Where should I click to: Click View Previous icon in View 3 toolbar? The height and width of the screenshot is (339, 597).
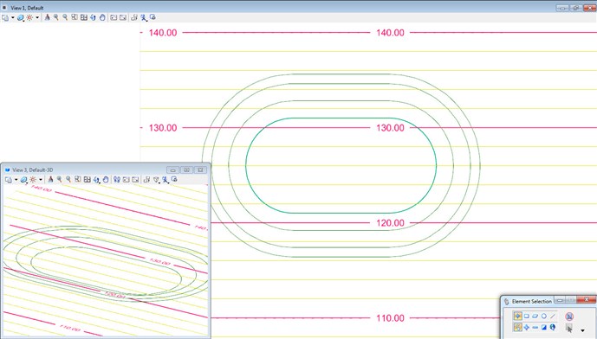(x=126, y=180)
